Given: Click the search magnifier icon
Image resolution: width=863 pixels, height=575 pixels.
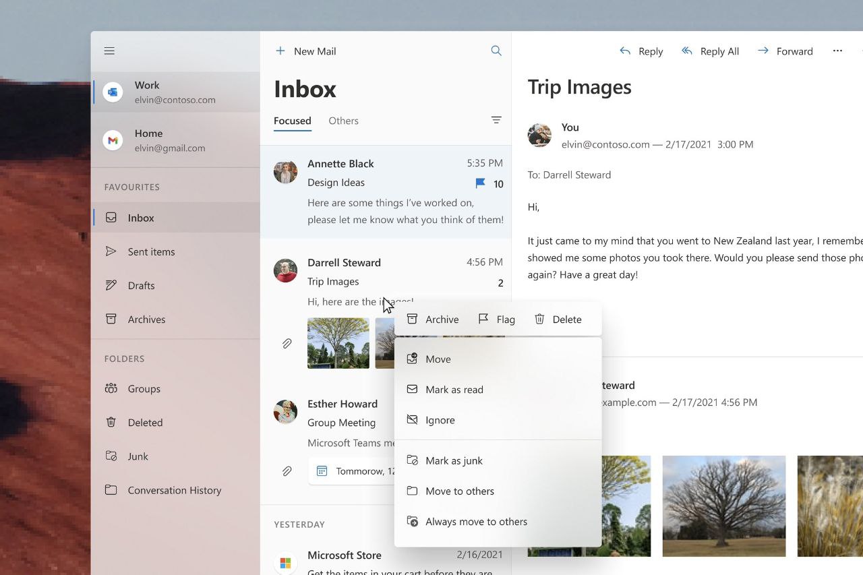Looking at the screenshot, I should (496, 51).
